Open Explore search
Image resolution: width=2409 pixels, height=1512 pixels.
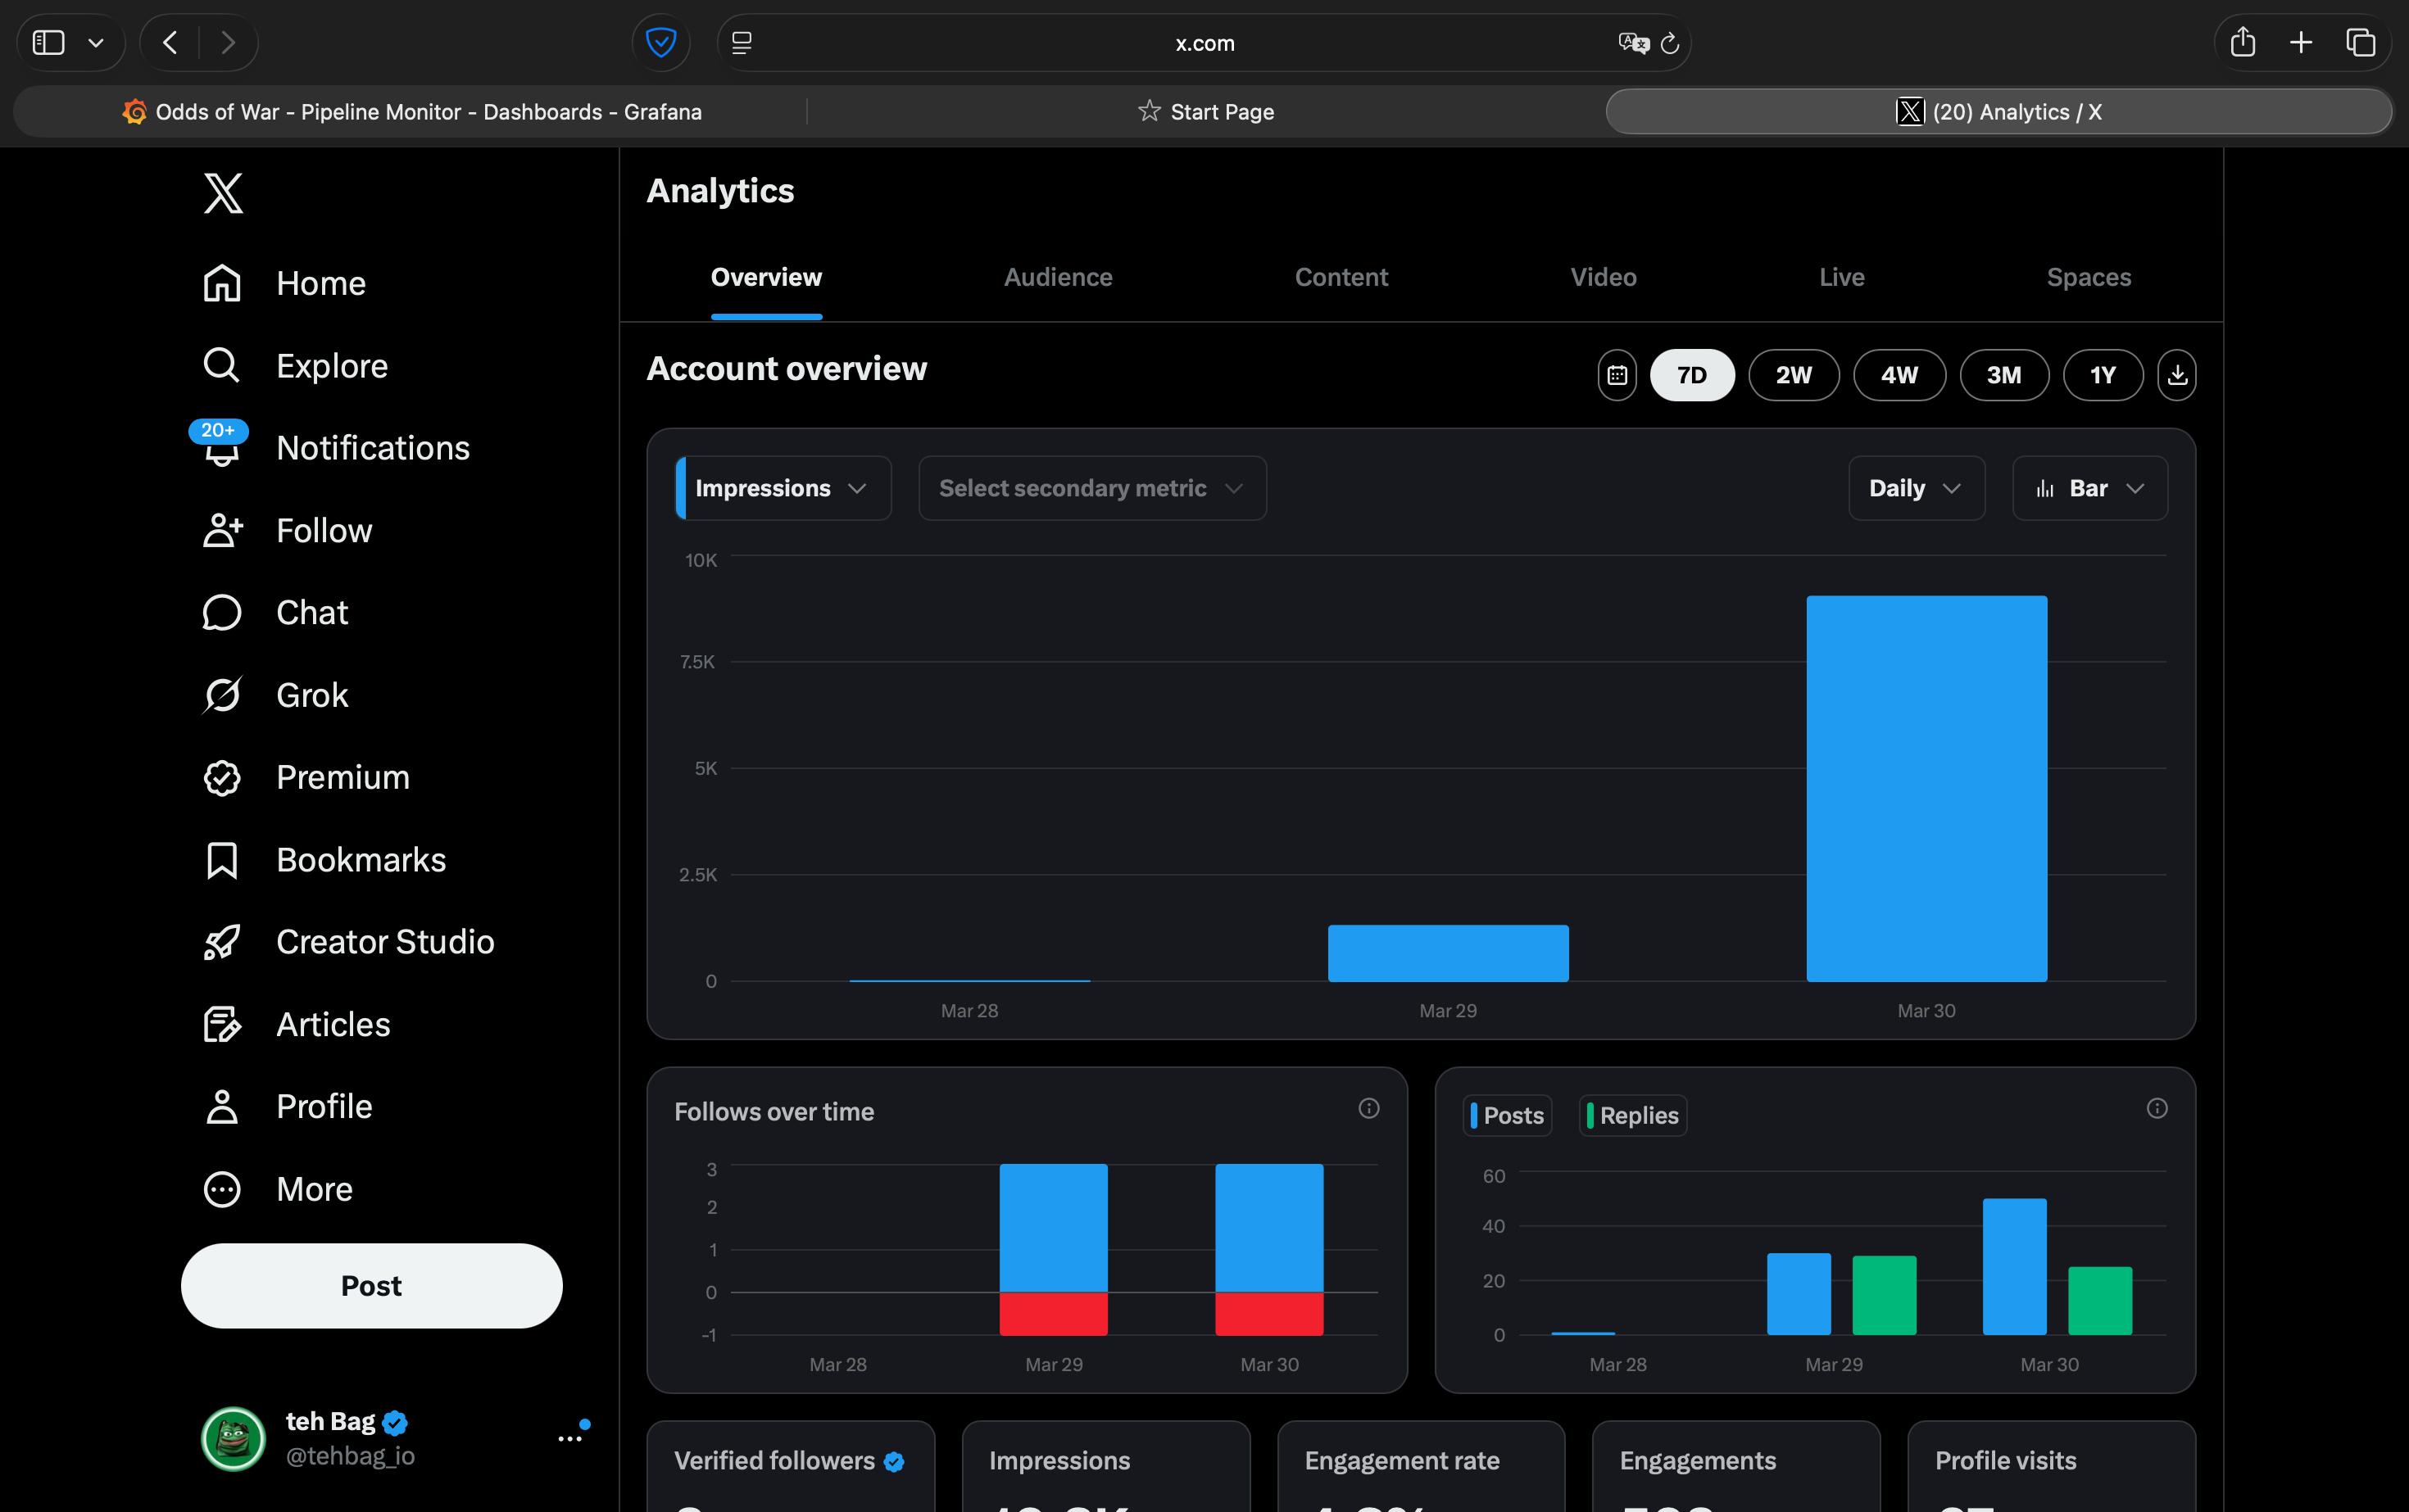pyautogui.click(x=295, y=366)
